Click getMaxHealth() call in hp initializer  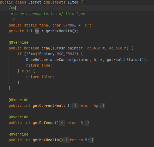point(61,31)
